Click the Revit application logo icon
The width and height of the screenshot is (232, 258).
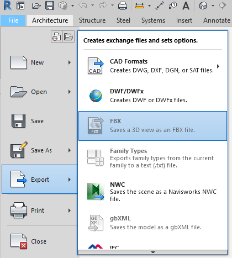(8, 6)
